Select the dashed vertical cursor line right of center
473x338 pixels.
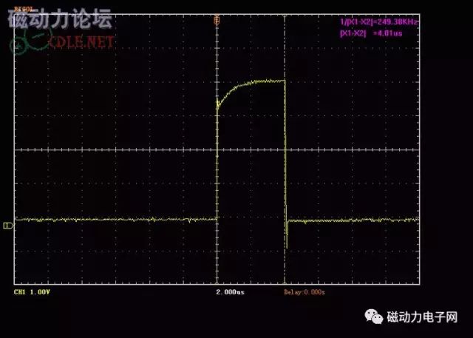tap(285, 149)
